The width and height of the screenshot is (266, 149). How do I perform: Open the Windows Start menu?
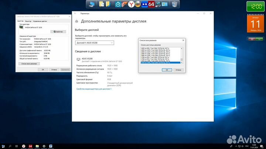click(x=3, y=146)
